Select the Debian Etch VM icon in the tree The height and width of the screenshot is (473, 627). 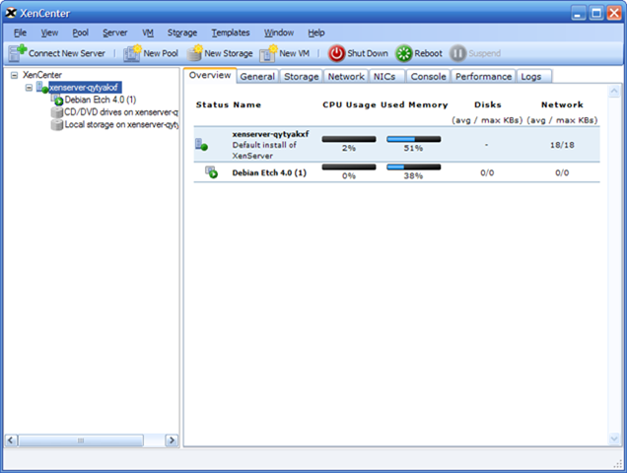pyautogui.click(x=57, y=100)
